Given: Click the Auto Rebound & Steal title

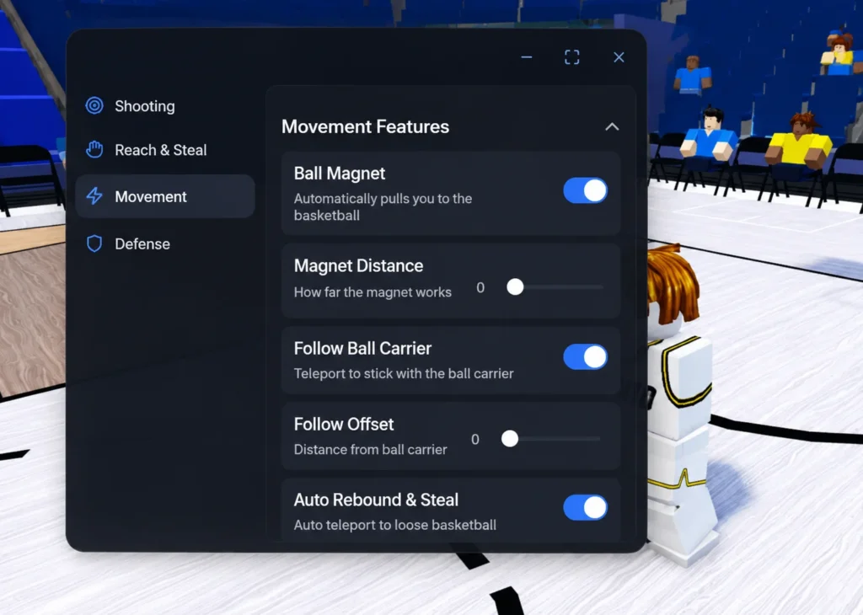Looking at the screenshot, I should pos(376,500).
